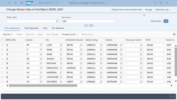Pin the filter bar header
This screenshot has height=100, width=177.
pos(91,25)
